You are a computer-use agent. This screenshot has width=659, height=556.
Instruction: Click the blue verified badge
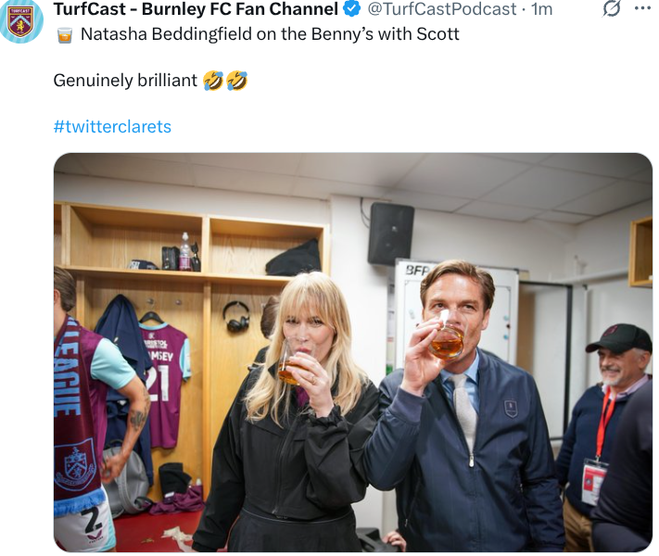coord(352,9)
